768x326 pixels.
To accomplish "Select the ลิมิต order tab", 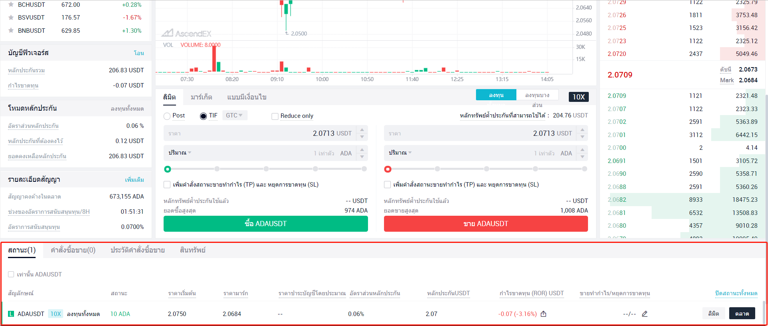I will 170,97.
